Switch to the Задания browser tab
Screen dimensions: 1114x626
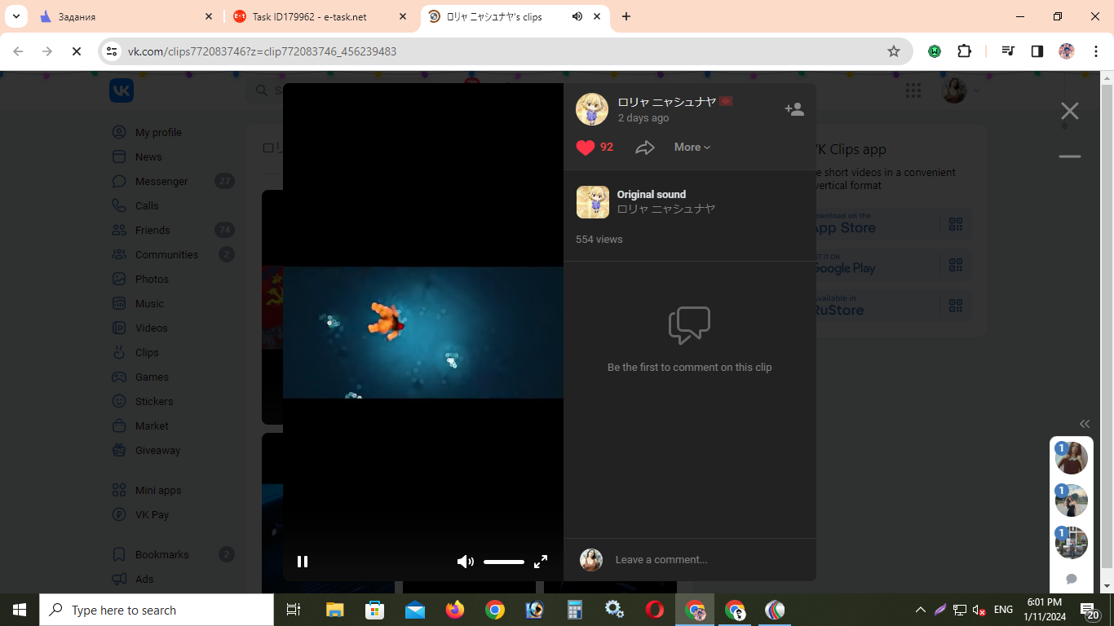pos(126,16)
